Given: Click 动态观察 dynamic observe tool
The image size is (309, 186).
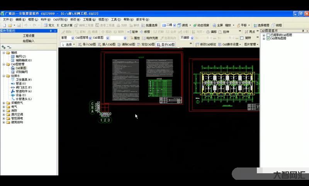Looking at the screenshot, I should pos(201,25).
